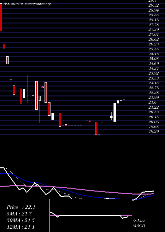Click the pink 50MA line in lower panel
The width and height of the screenshot is (165, 232).
(77, 190)
